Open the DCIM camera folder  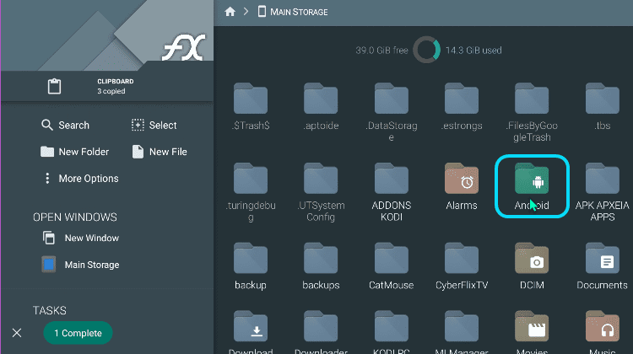click(532, 266)
